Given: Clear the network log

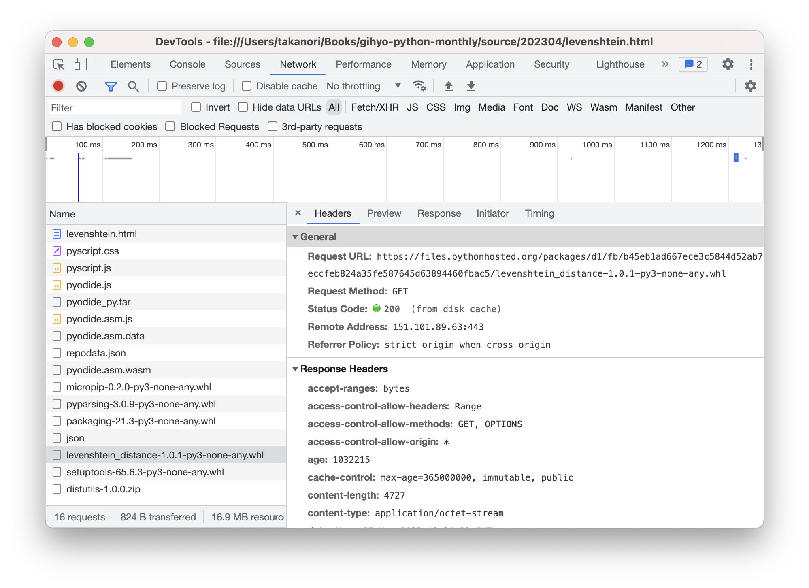Looking at the screenshot, I should tap(81, 86).
